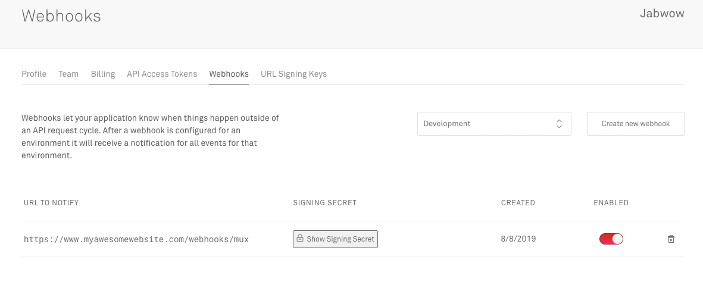
Task: Open the Team tab
Action: (68, 74)
